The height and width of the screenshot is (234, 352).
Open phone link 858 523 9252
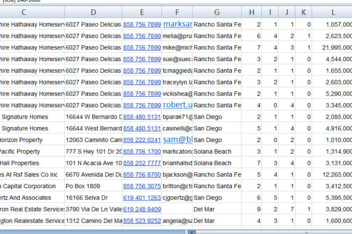coord(142,221)
